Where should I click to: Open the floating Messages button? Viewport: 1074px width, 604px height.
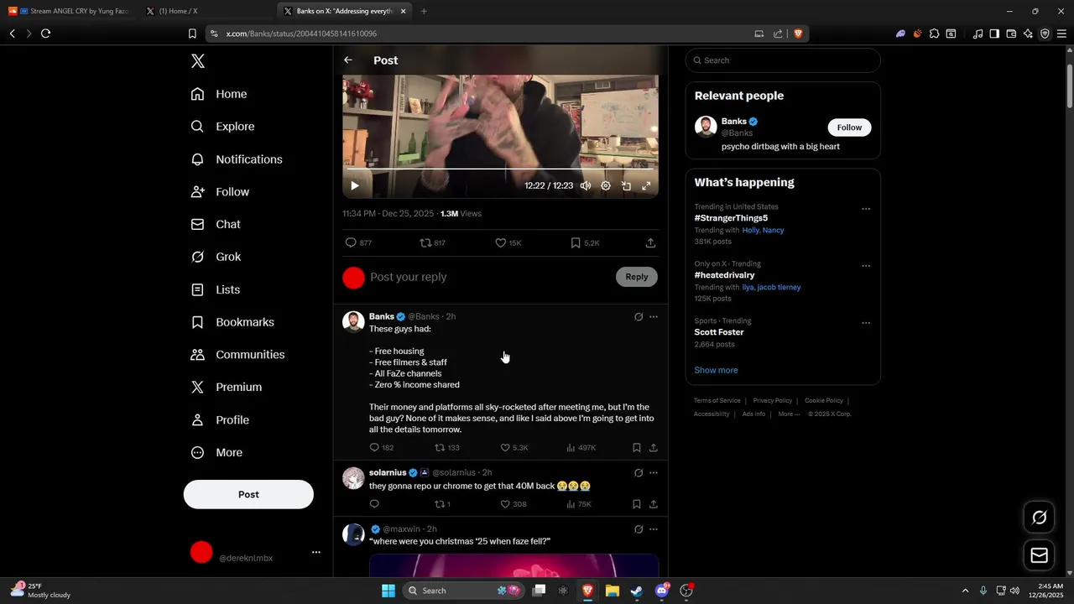point(1039,555)
